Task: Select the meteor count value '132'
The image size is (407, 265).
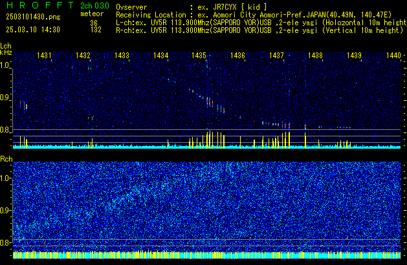Action: [96, 30]
